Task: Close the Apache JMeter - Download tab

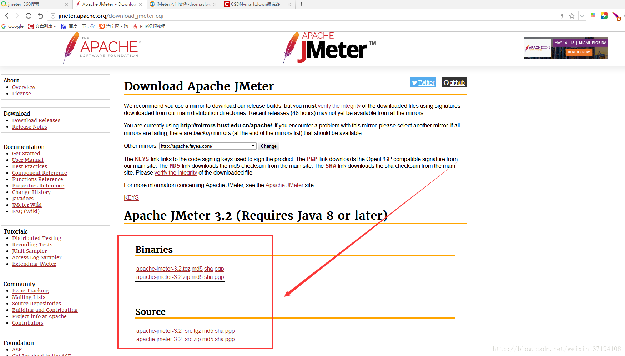Action: [x=141, y=4]
